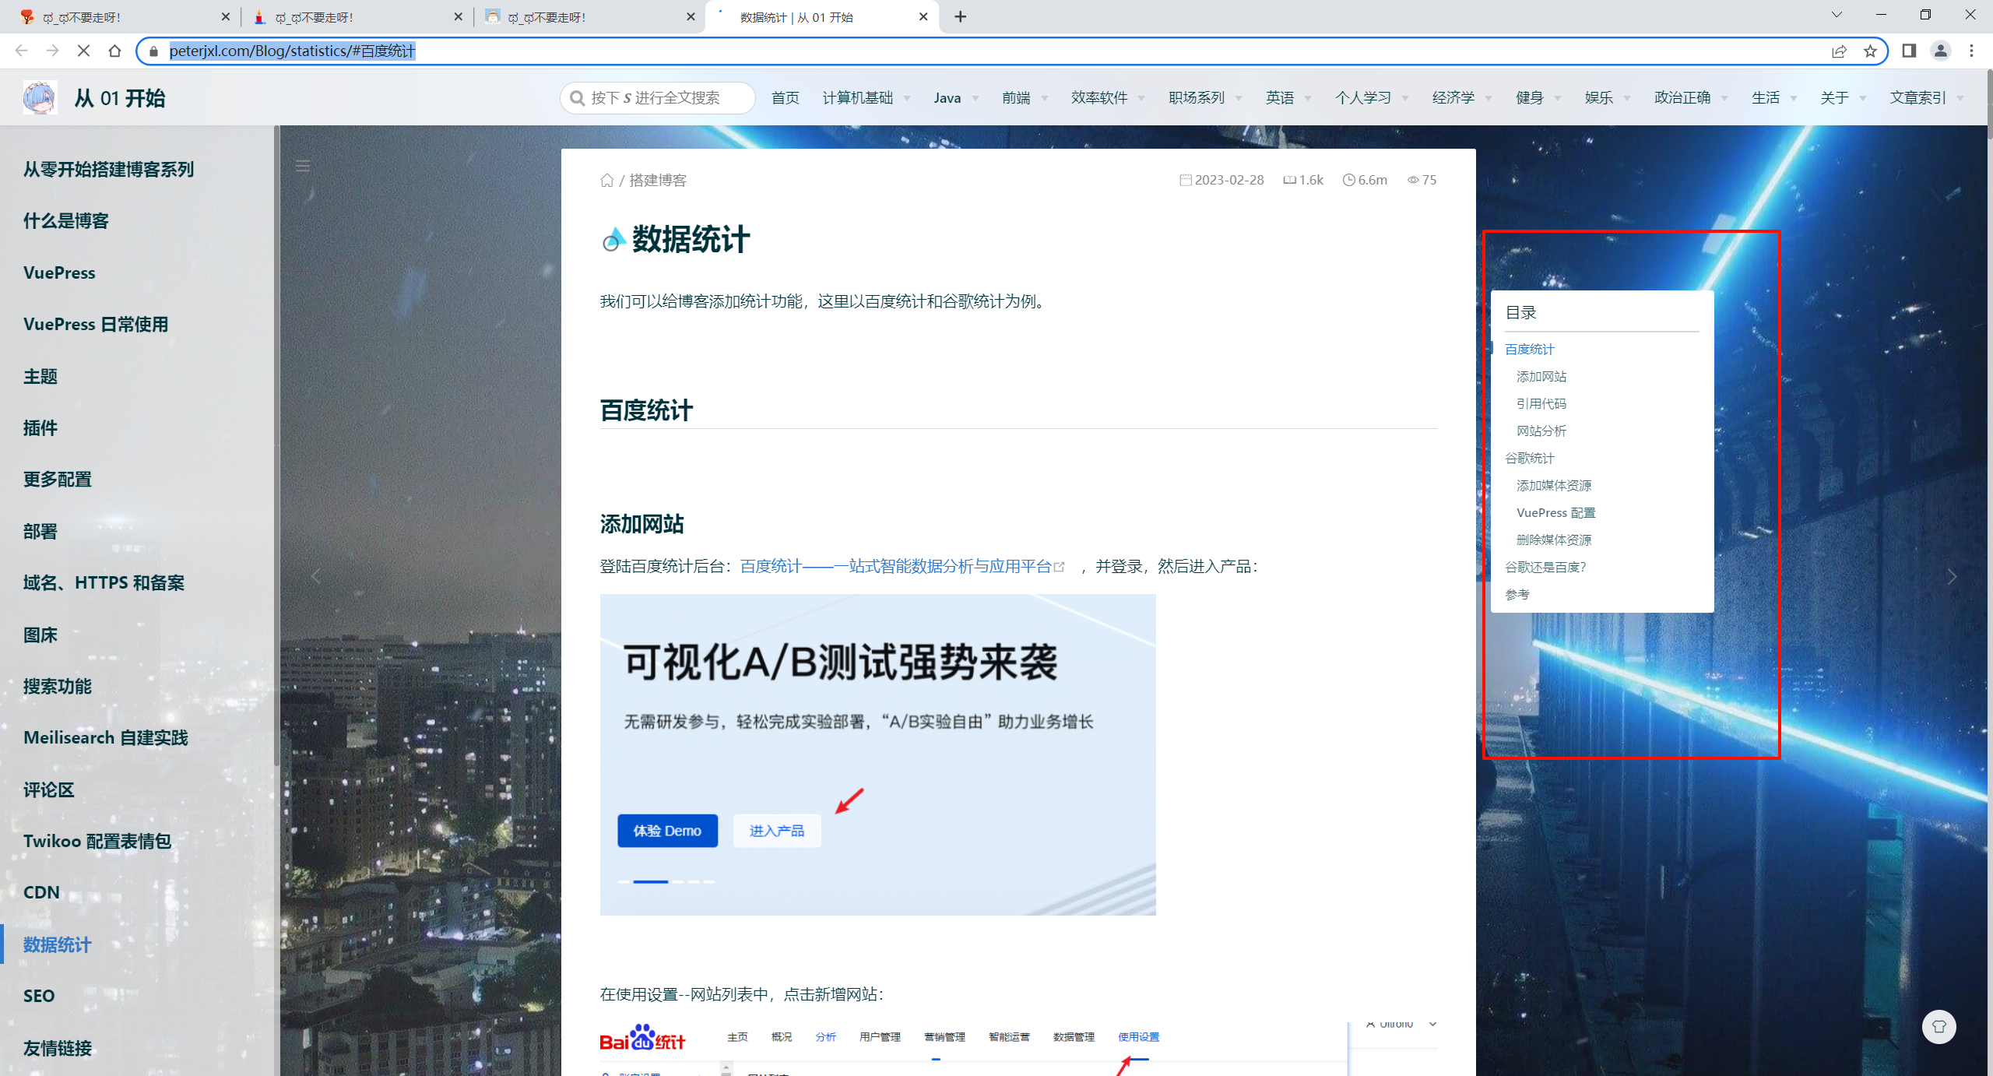The height and width of the screenshot is (1076, 1993).
Task: Open Meilisearch 自建实践 in the sidebar
Action: (x=106, y=737)
